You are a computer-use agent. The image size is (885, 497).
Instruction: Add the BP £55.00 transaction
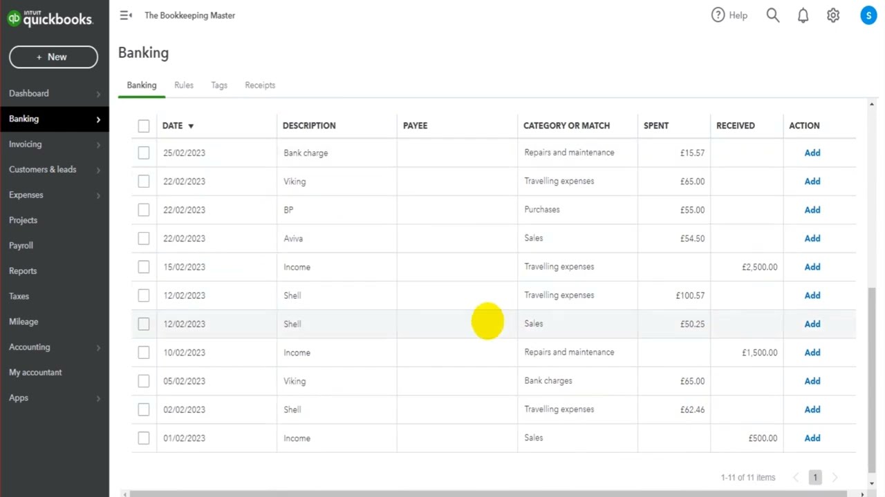[812, 210]
